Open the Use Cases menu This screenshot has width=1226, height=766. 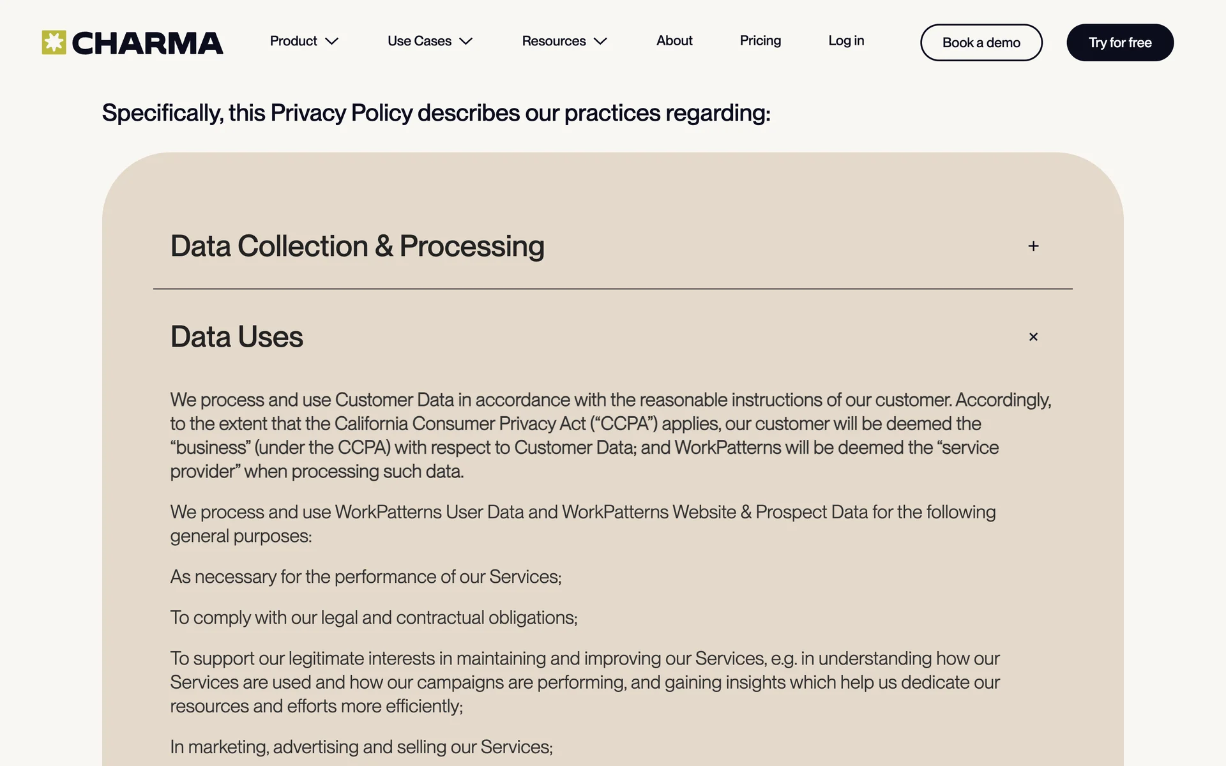click(x=419, y=41)
